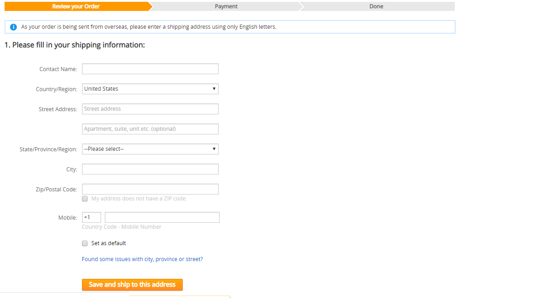Click the shipping information section heading

[75, 45]
